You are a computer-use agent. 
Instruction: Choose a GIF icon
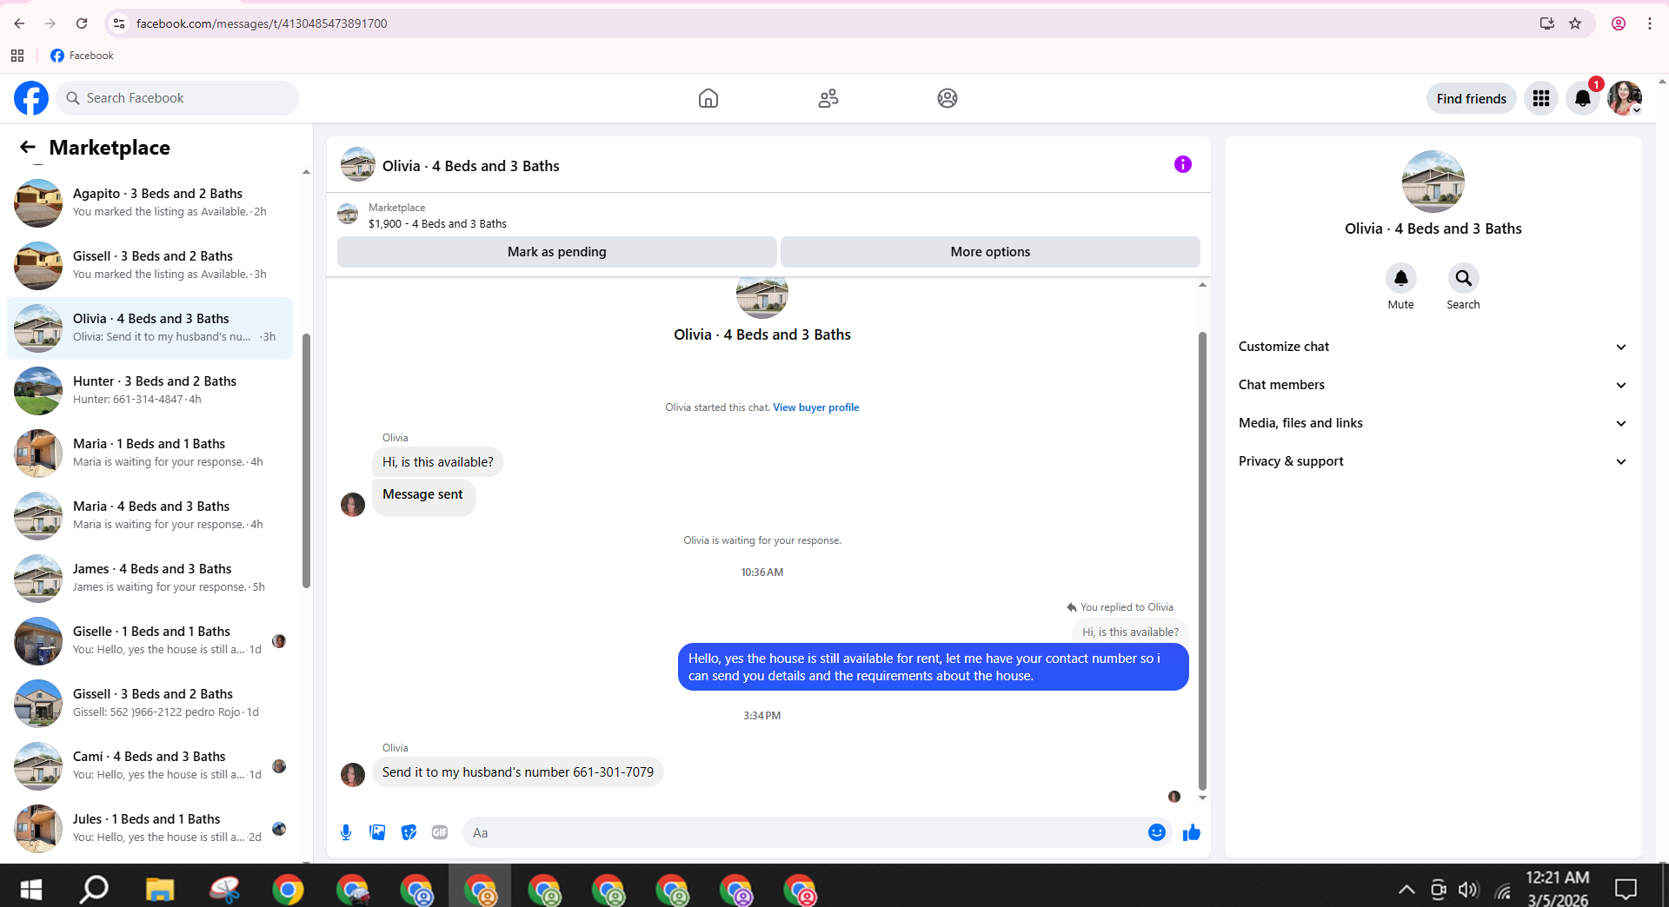[x=440, y=832]
